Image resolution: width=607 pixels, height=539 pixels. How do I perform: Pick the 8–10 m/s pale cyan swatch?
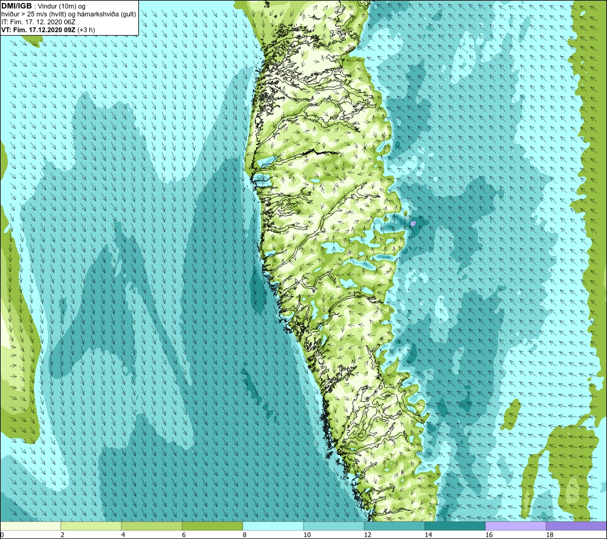(x=273, y=526)
